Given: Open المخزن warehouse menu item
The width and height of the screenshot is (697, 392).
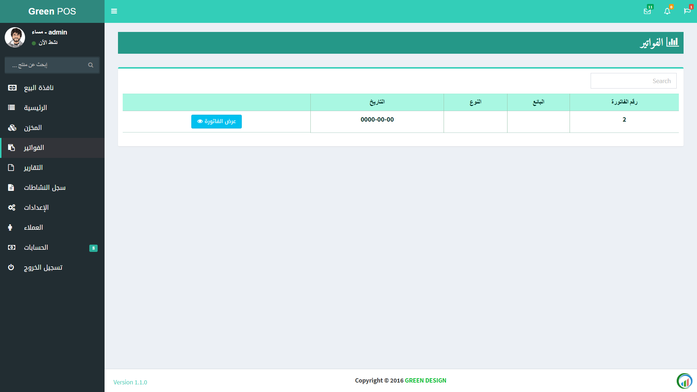Looking at the screenshot, I should [33, 128].
